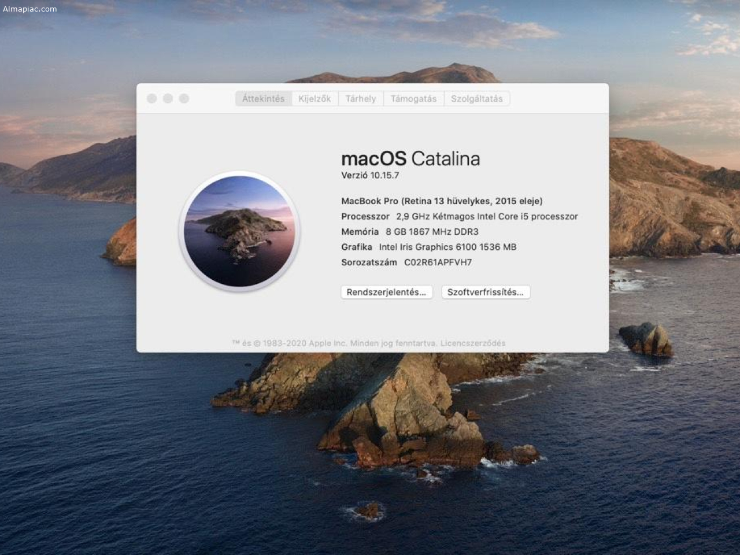
Task: Click the Sorozatszám label
Action: tap(369, 262)
